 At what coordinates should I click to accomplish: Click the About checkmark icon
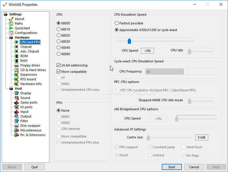tap(11, 19)
